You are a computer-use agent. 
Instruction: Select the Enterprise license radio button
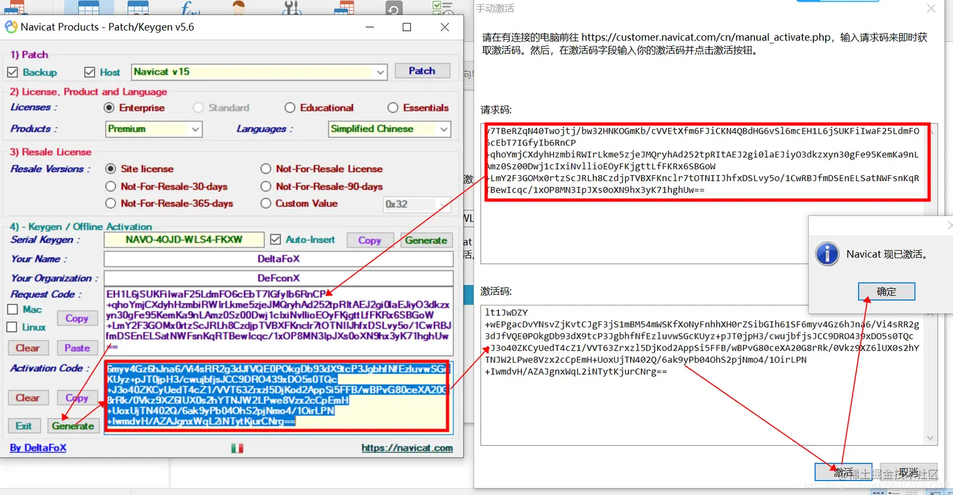[109, 108]
